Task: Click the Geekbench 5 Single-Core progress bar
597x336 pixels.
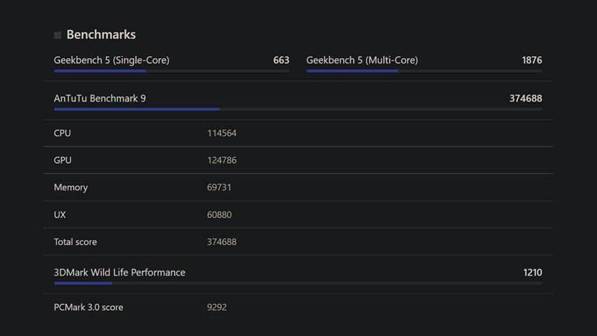Action: tap(172, 71)
